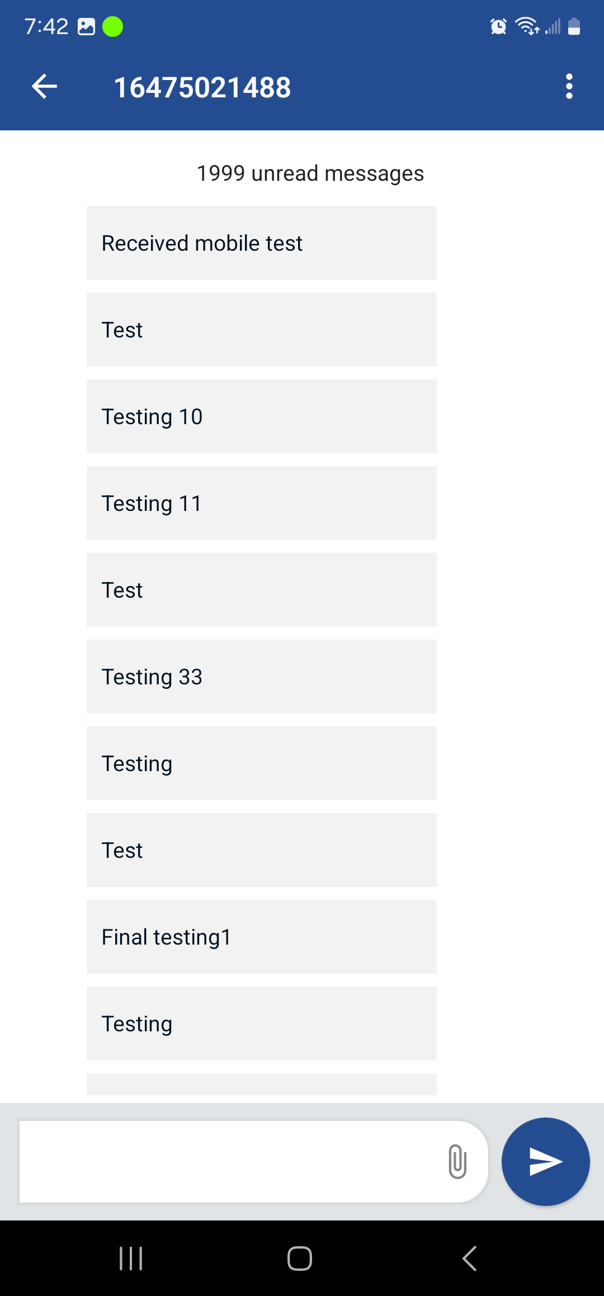Open the Android recent apps button
Image resolution: width=604 pixels, height=1296 pixels.
click(131, 1259)
